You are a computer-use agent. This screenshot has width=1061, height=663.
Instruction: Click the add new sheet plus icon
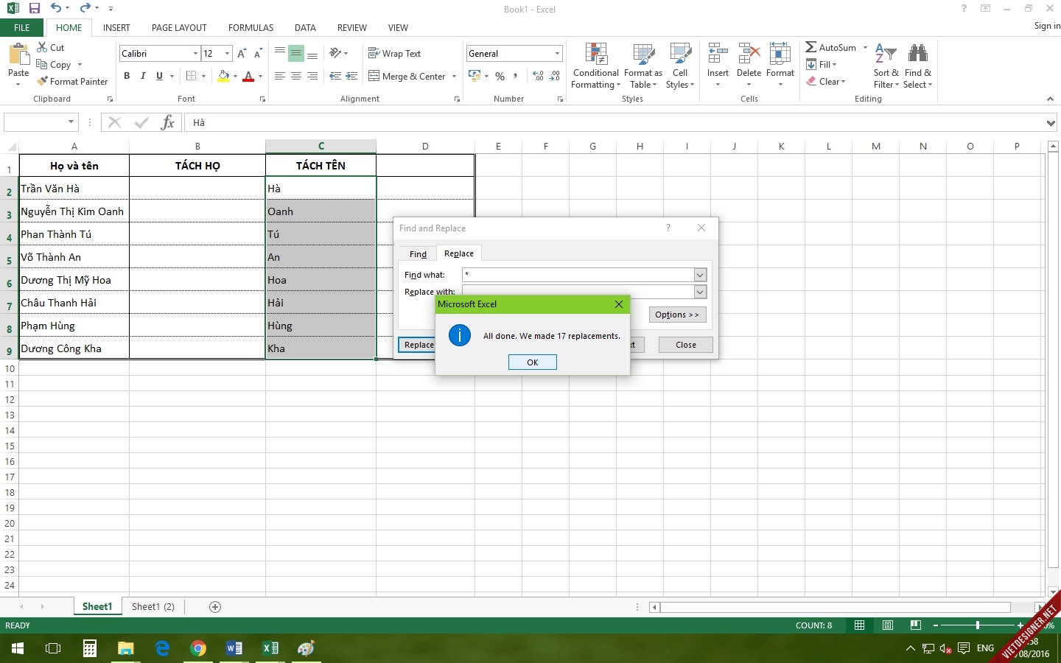coord(215,607)
